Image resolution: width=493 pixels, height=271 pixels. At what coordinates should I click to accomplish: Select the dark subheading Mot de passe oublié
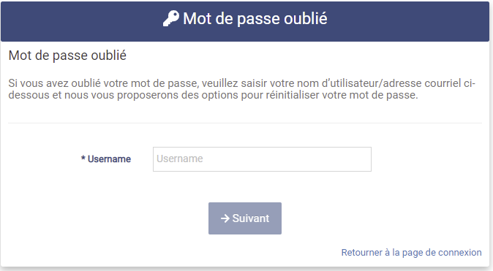click(67, 56)
